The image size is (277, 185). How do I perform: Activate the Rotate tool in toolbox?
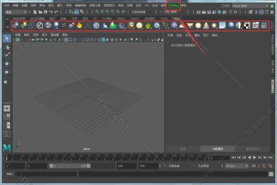point(7,72)
